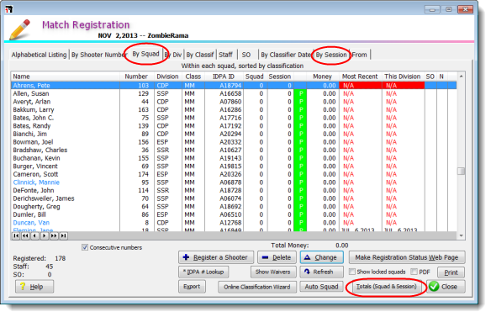Show the Staff tab
Image resolution: width=491 pixels, height=317 pixels.
click(226, 55)
